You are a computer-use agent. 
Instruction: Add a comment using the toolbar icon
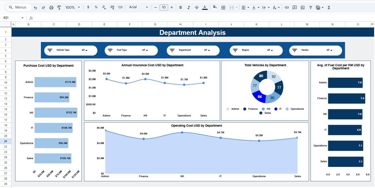point(294,8)
